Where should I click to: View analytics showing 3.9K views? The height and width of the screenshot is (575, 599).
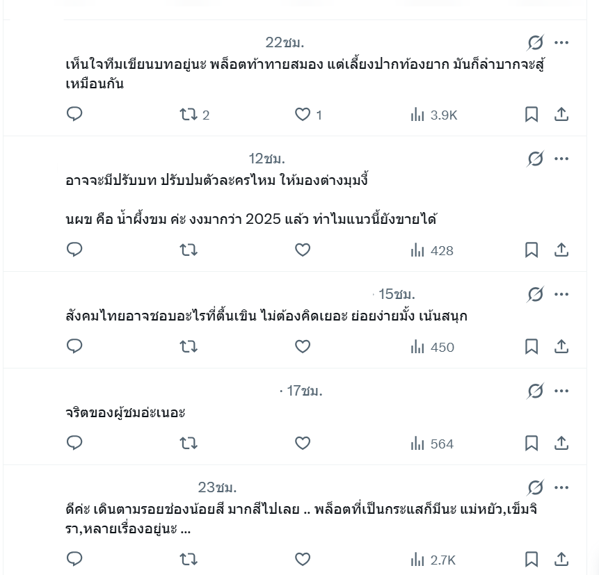(x=433, y=115)
